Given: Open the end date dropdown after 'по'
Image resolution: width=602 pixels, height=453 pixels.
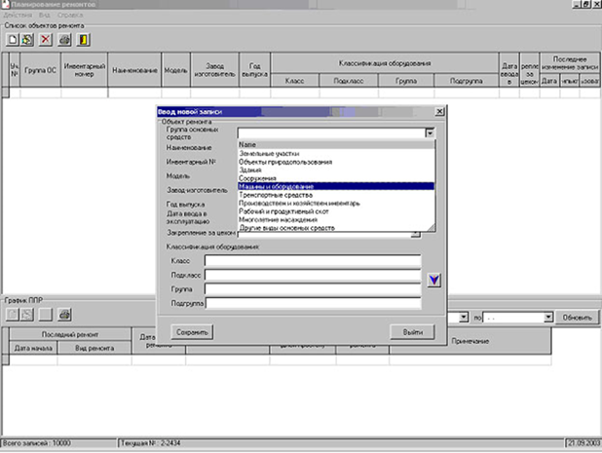Looking at the screenshot, I should coord(548,318).
